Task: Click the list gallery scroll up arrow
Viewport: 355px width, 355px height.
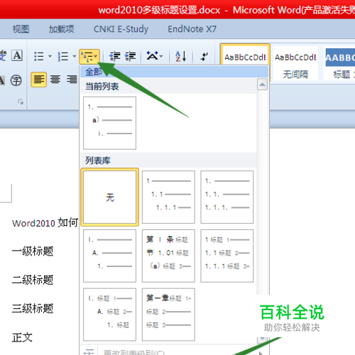Action: [x=262, y=84]
